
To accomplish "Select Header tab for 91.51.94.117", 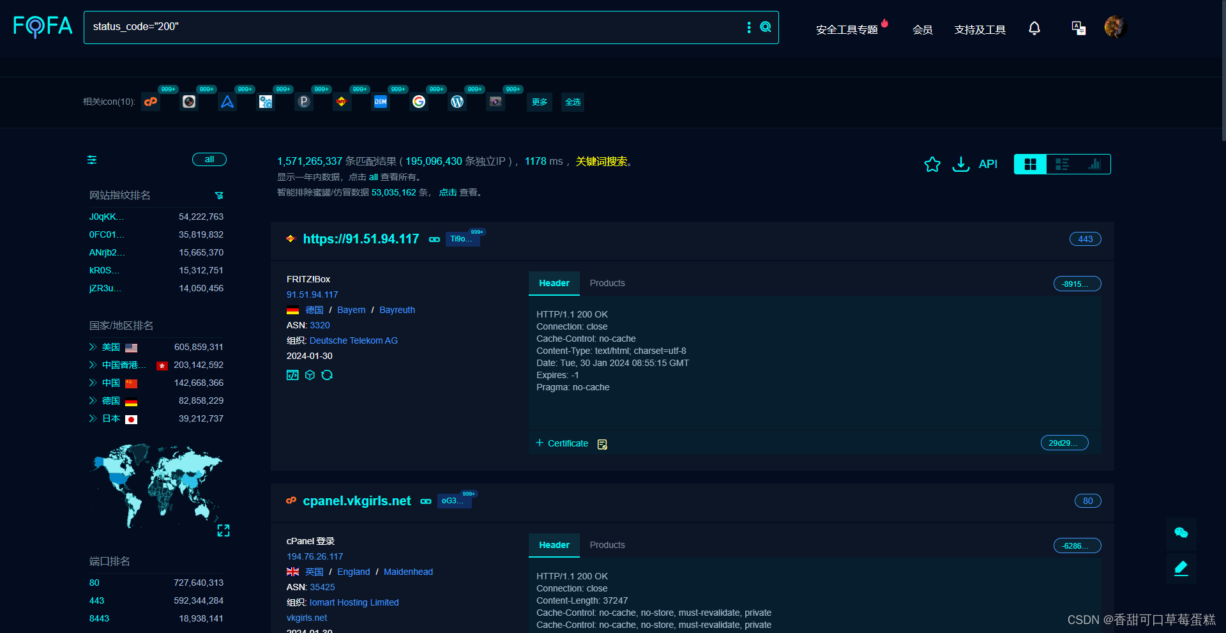I will pyautogui.click(x=554, y=283).
